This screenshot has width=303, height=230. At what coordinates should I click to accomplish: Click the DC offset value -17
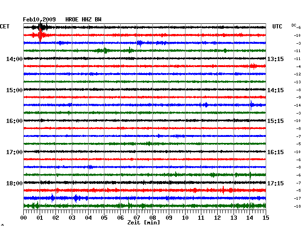[x=297, y=198]
